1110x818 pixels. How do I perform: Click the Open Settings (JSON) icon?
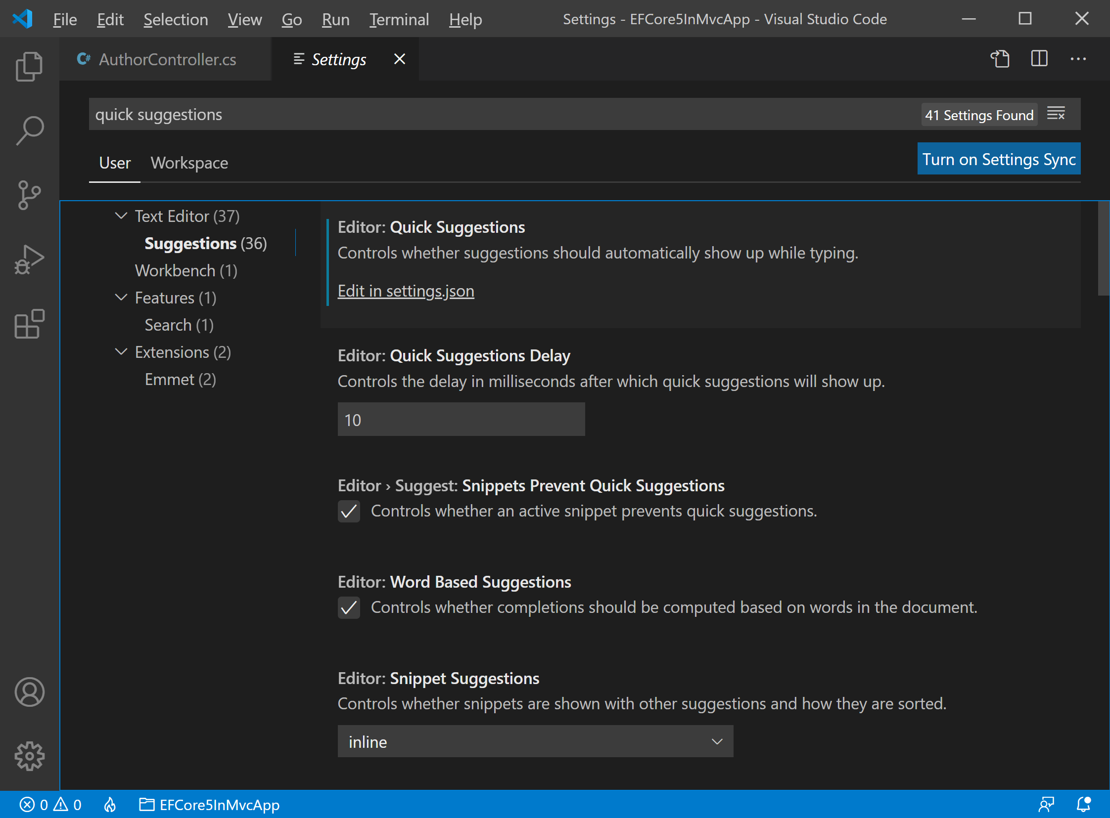[x=1000, y=59]
